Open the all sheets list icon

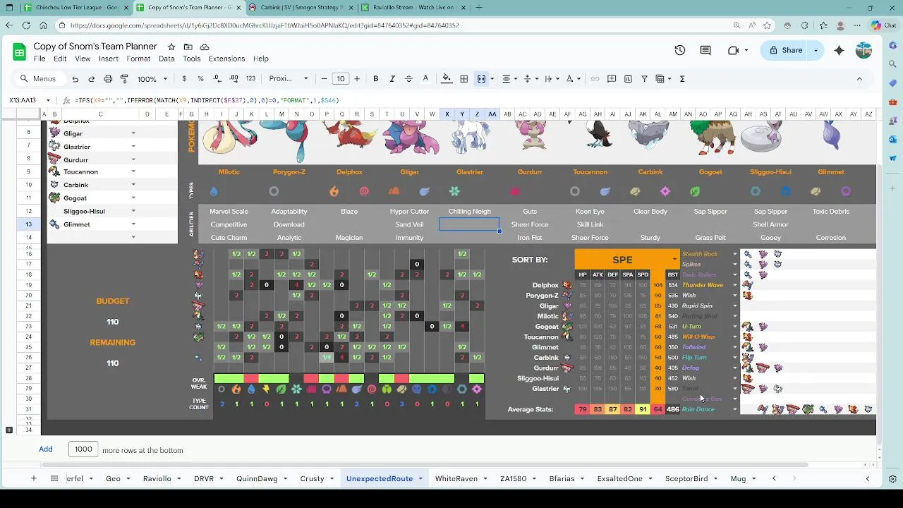[x=54, y=478]
